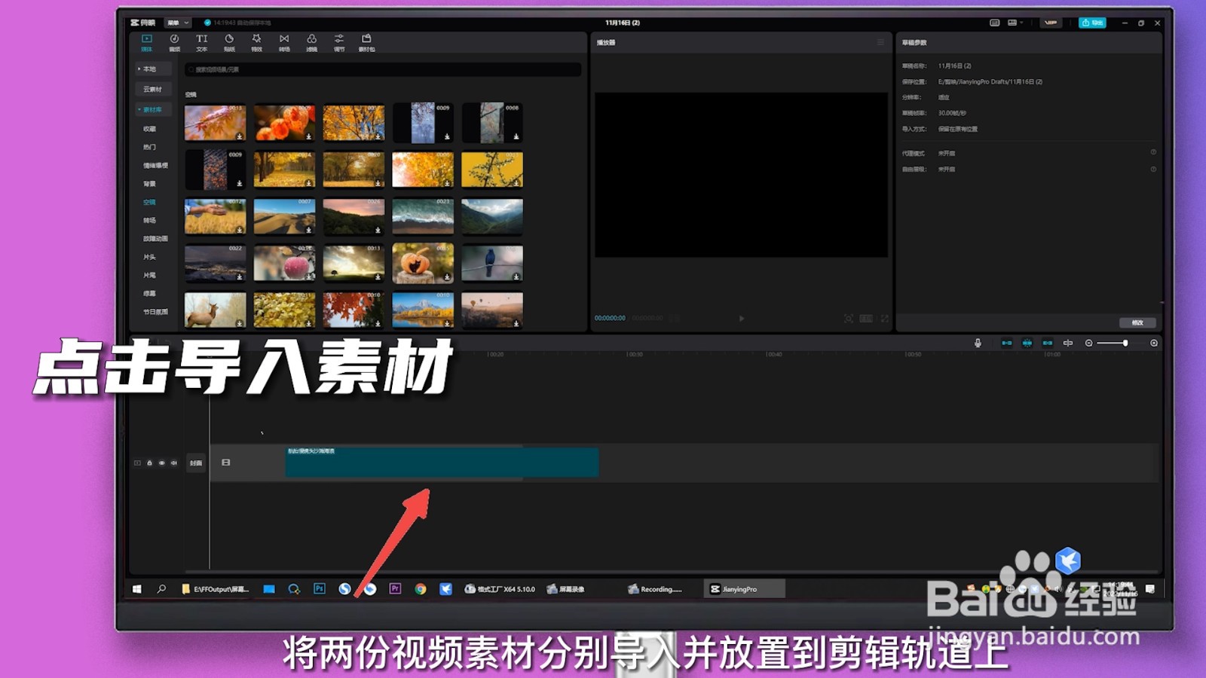1206x678 pixels.
Task: Select the 片头 category in the sidebar
Action: click(x=149, y=257)
